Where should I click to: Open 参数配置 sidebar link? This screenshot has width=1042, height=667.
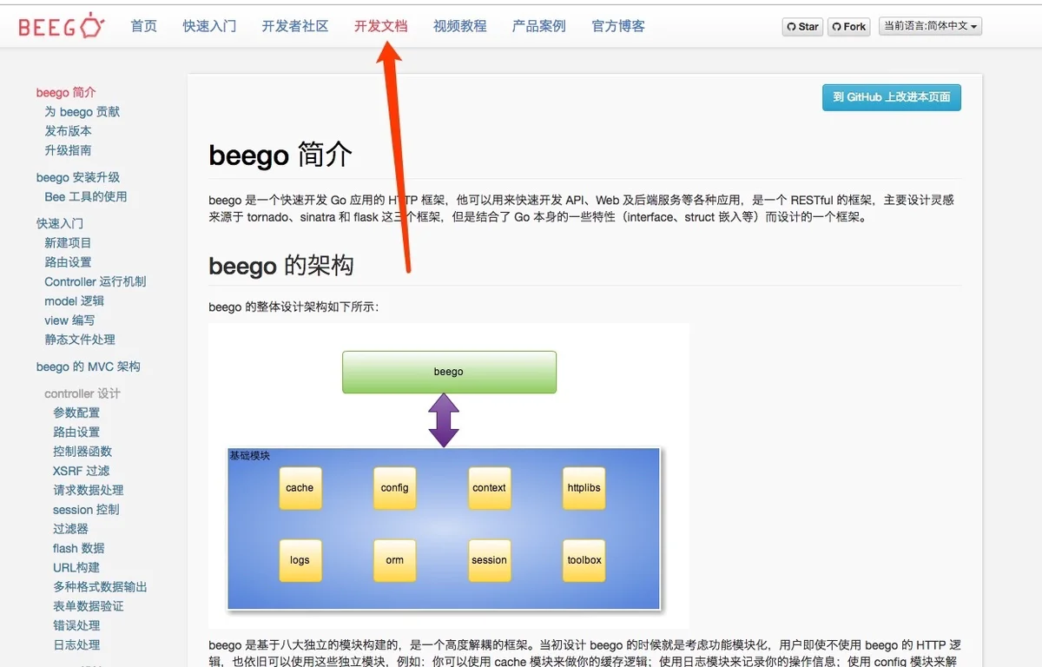[76, 413]
